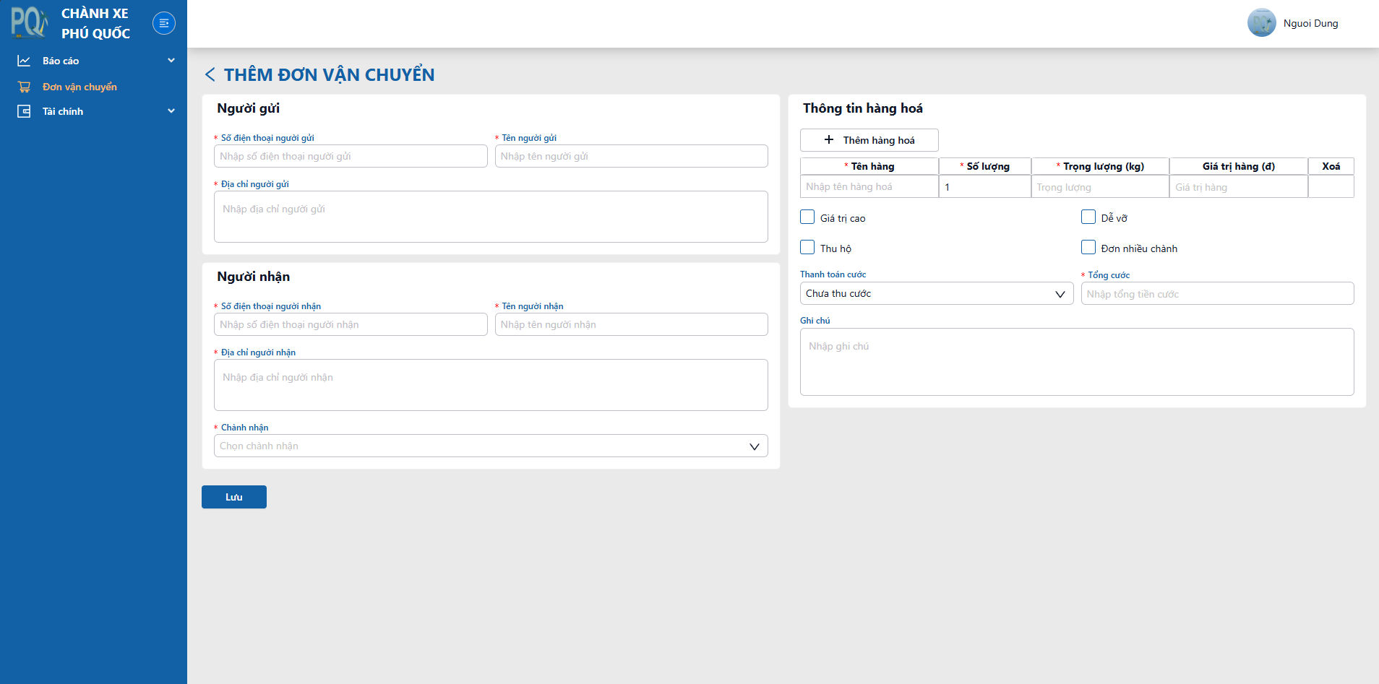This screenshot has width=1379, height=684.
Task: Open the Chọn chành nhận dropdown
Action: tap(491, 446)
